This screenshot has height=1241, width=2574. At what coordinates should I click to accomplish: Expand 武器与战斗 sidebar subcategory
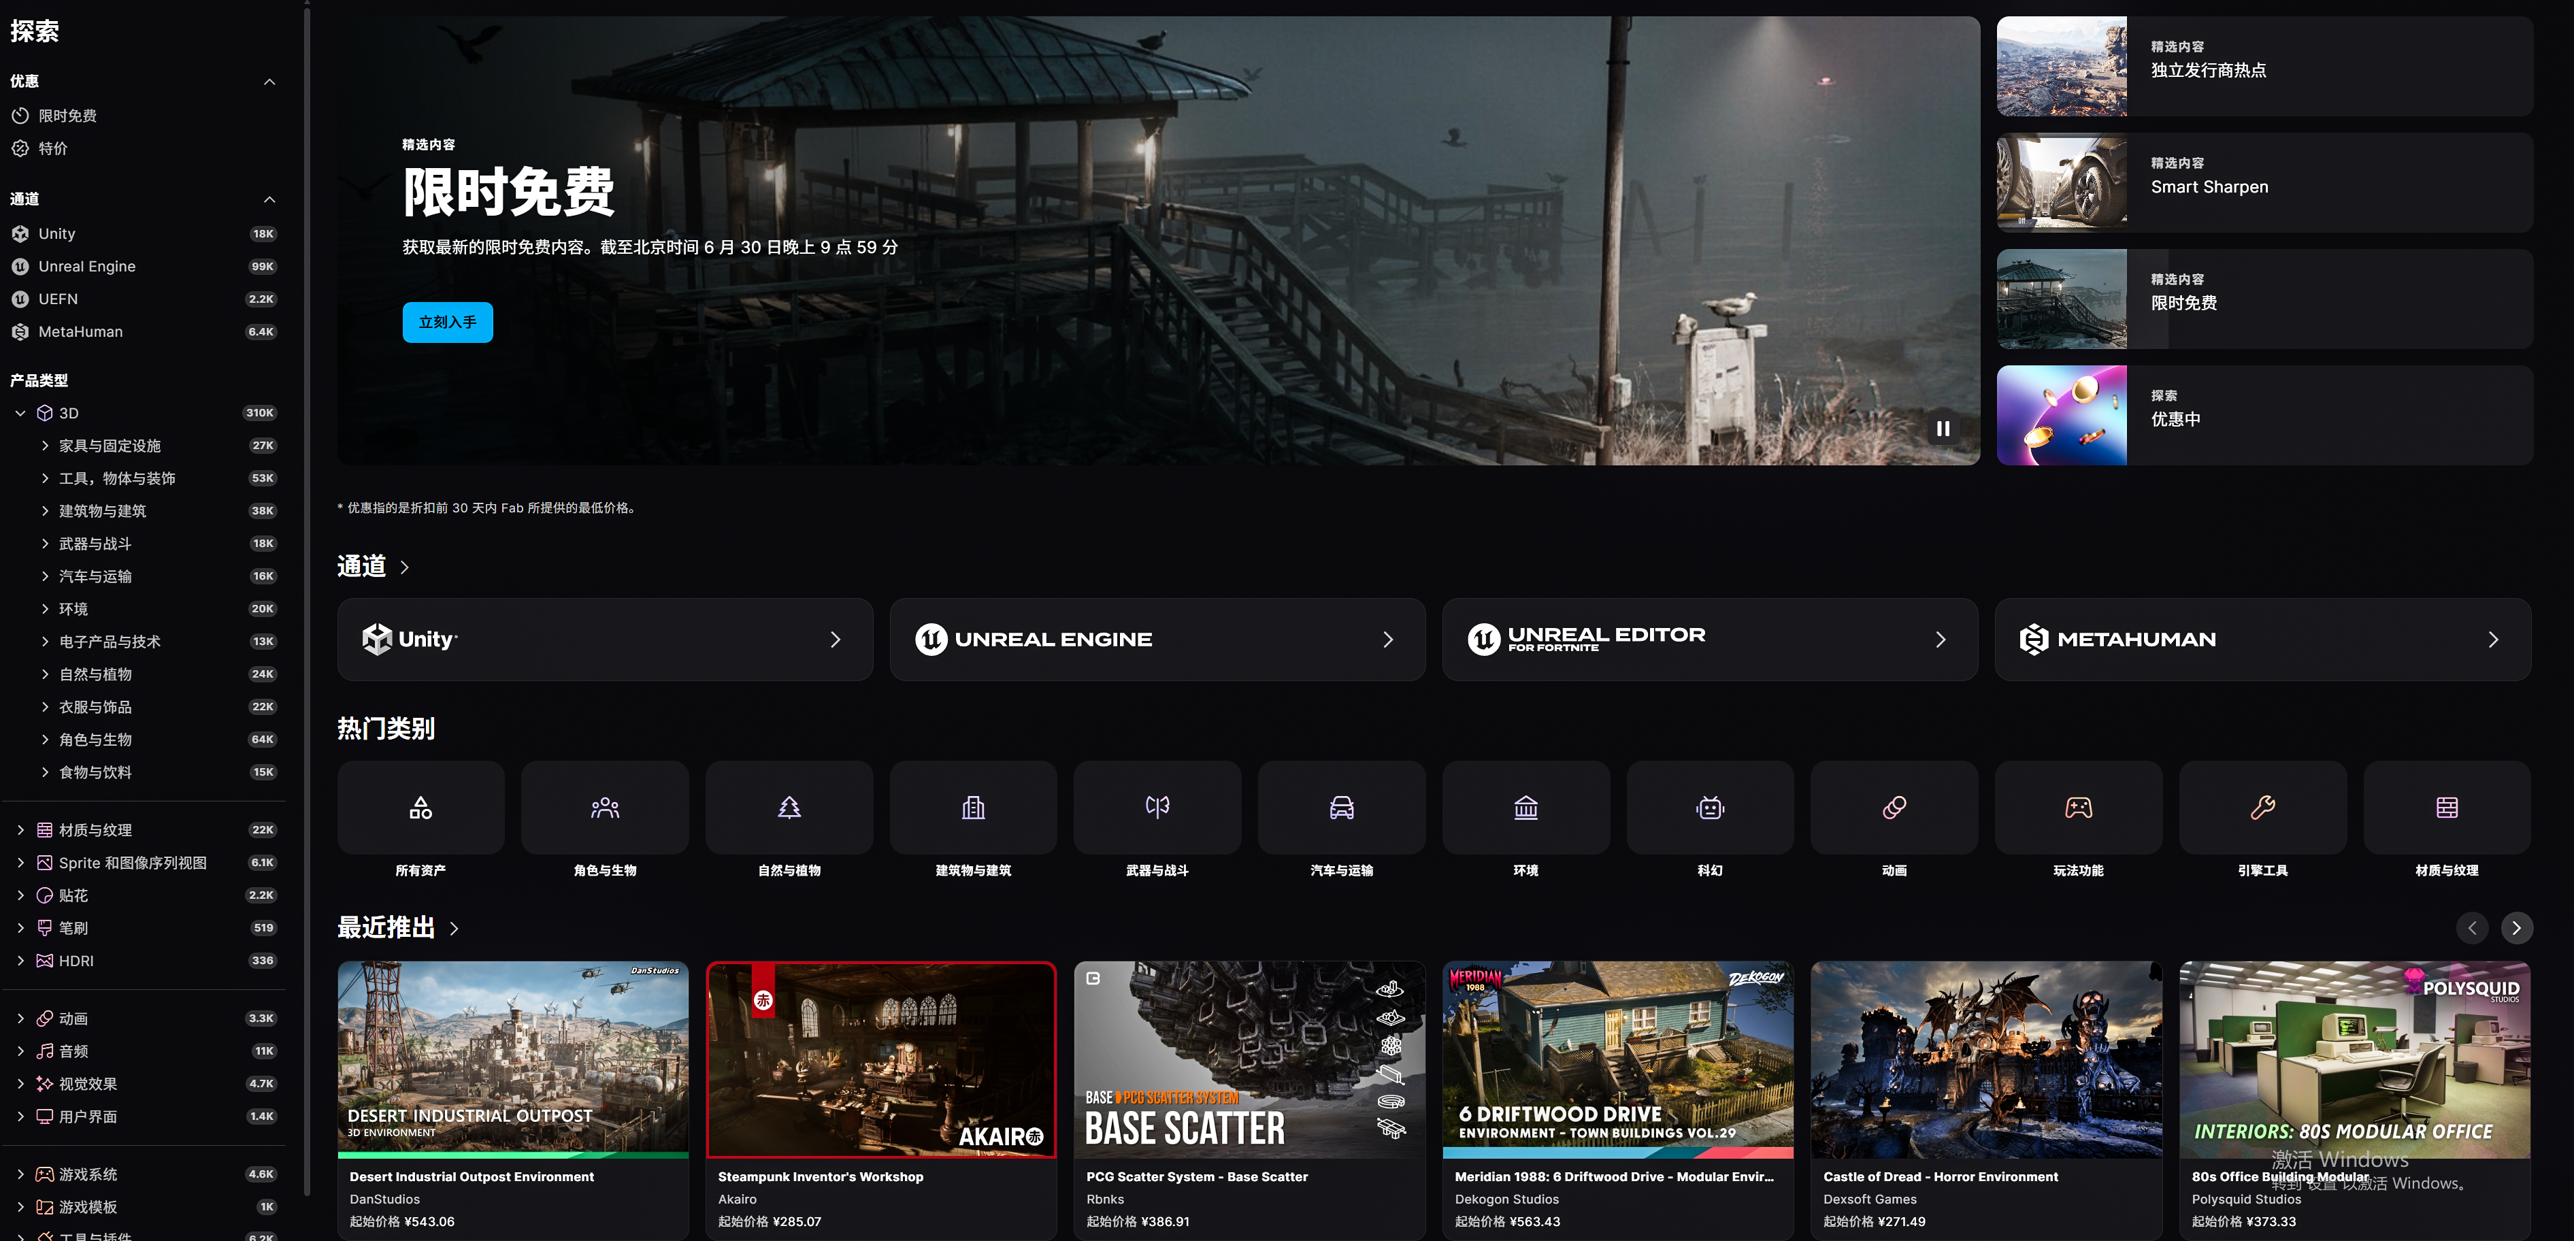click(45, 544)
